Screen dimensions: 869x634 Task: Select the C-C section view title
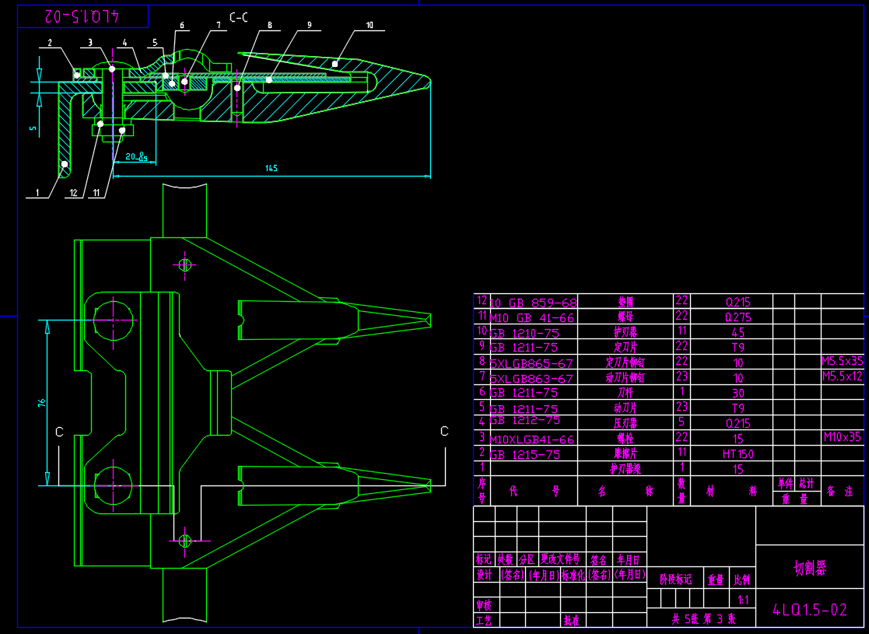pos(238,17)
